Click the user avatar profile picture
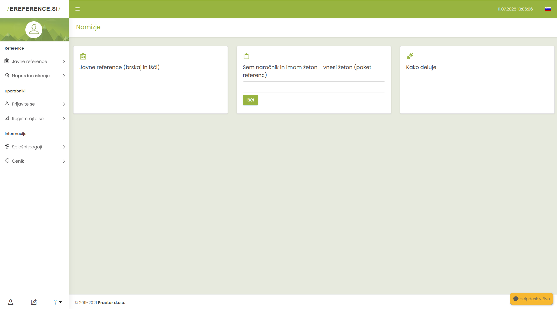The image size is (557, 309). pos(34,30)
